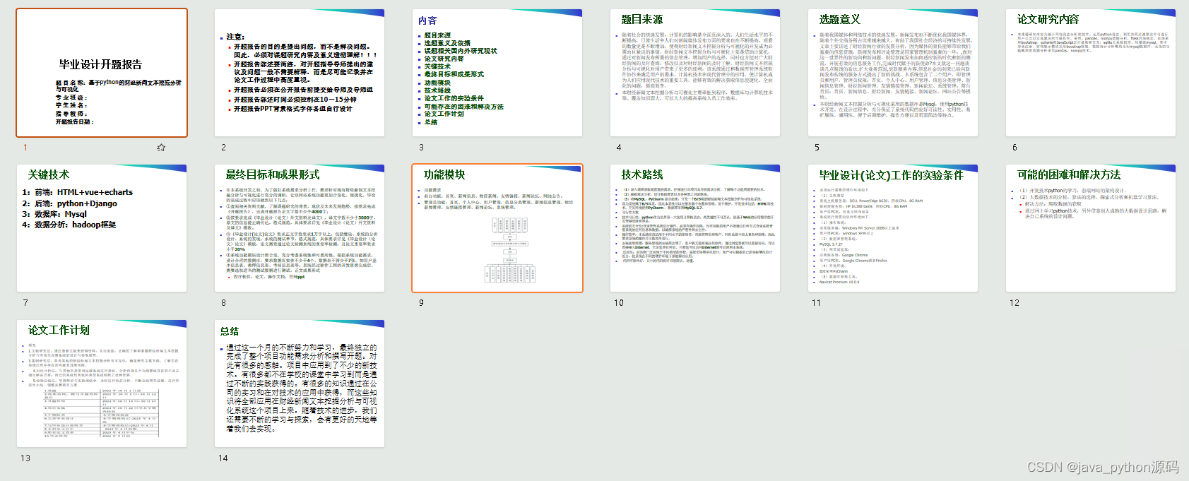Select the 可能的困难和解决方法 slide thumbnail

pyautogui.click(x=1091, y=228)
